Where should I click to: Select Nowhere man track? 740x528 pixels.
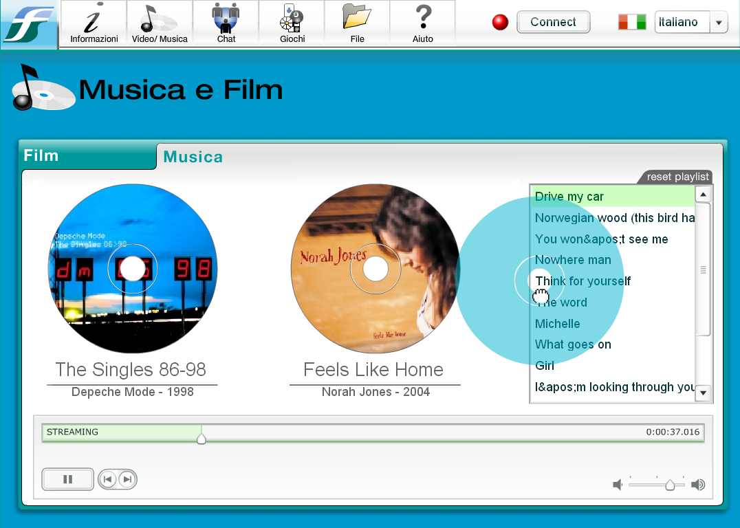click(613, 259)
